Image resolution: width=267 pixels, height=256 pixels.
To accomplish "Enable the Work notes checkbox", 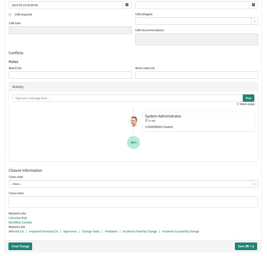I will click(238, 104).
